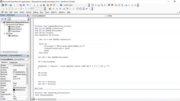Image resolution: width=180 pixels, height=101 pixels.
Task: Click View Code in Project panel
Action: click(x=2, y=19)
